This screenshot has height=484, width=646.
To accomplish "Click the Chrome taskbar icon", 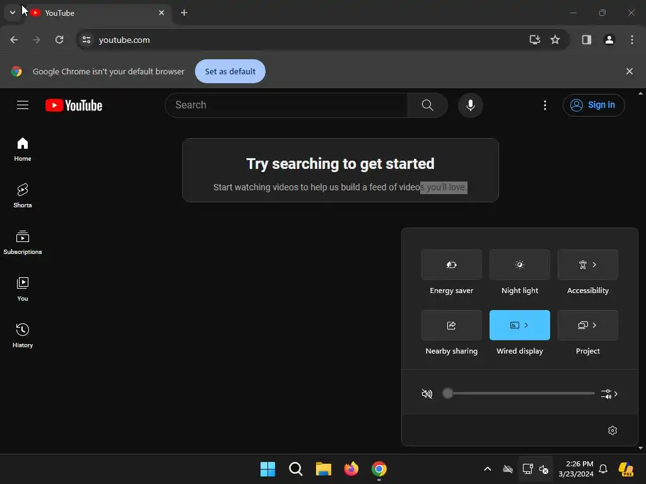I will [379, 469].
